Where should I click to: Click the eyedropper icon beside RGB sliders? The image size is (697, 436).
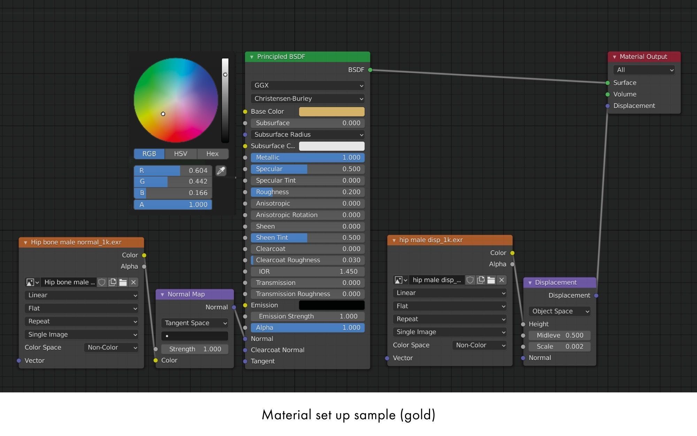(221, 171)
